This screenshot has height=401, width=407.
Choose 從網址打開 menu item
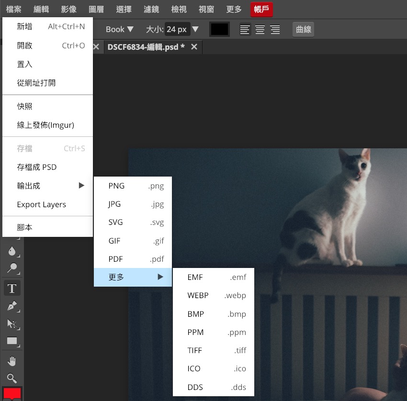click(x=47, y=83)
